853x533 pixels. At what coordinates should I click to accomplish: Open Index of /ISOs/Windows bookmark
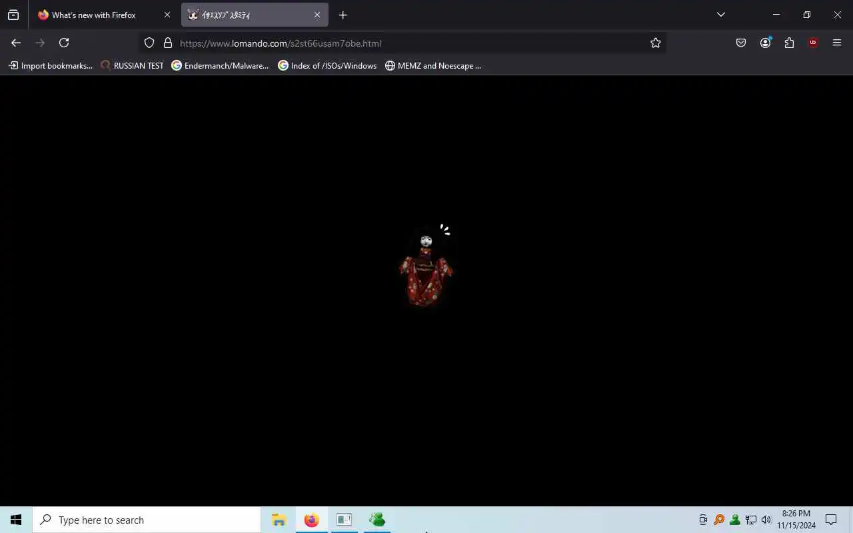point(327,65)
